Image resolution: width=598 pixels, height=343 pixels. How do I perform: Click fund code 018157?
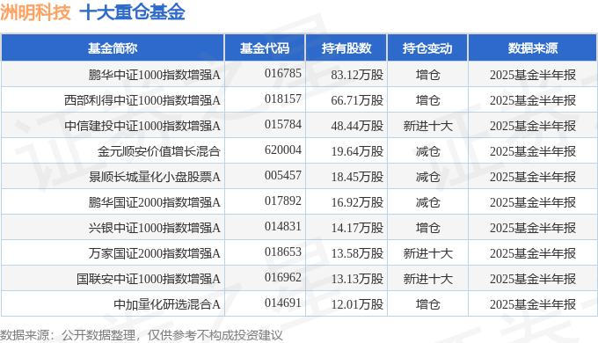pos(283,99)
